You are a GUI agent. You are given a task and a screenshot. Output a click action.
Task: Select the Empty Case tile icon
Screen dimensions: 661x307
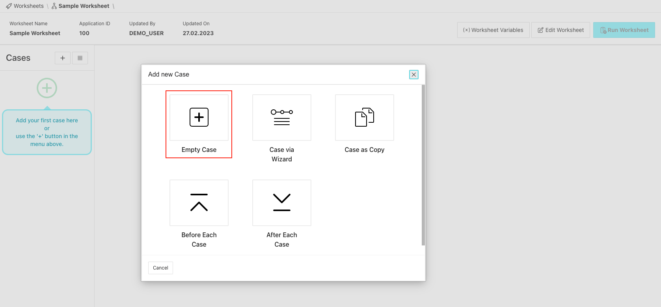click(199, 117)
